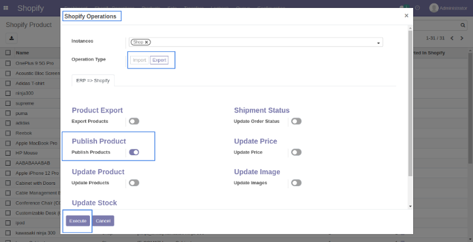
Task: Click the download/export icon button
Action: pyautogui.click(x=11, y=38)
